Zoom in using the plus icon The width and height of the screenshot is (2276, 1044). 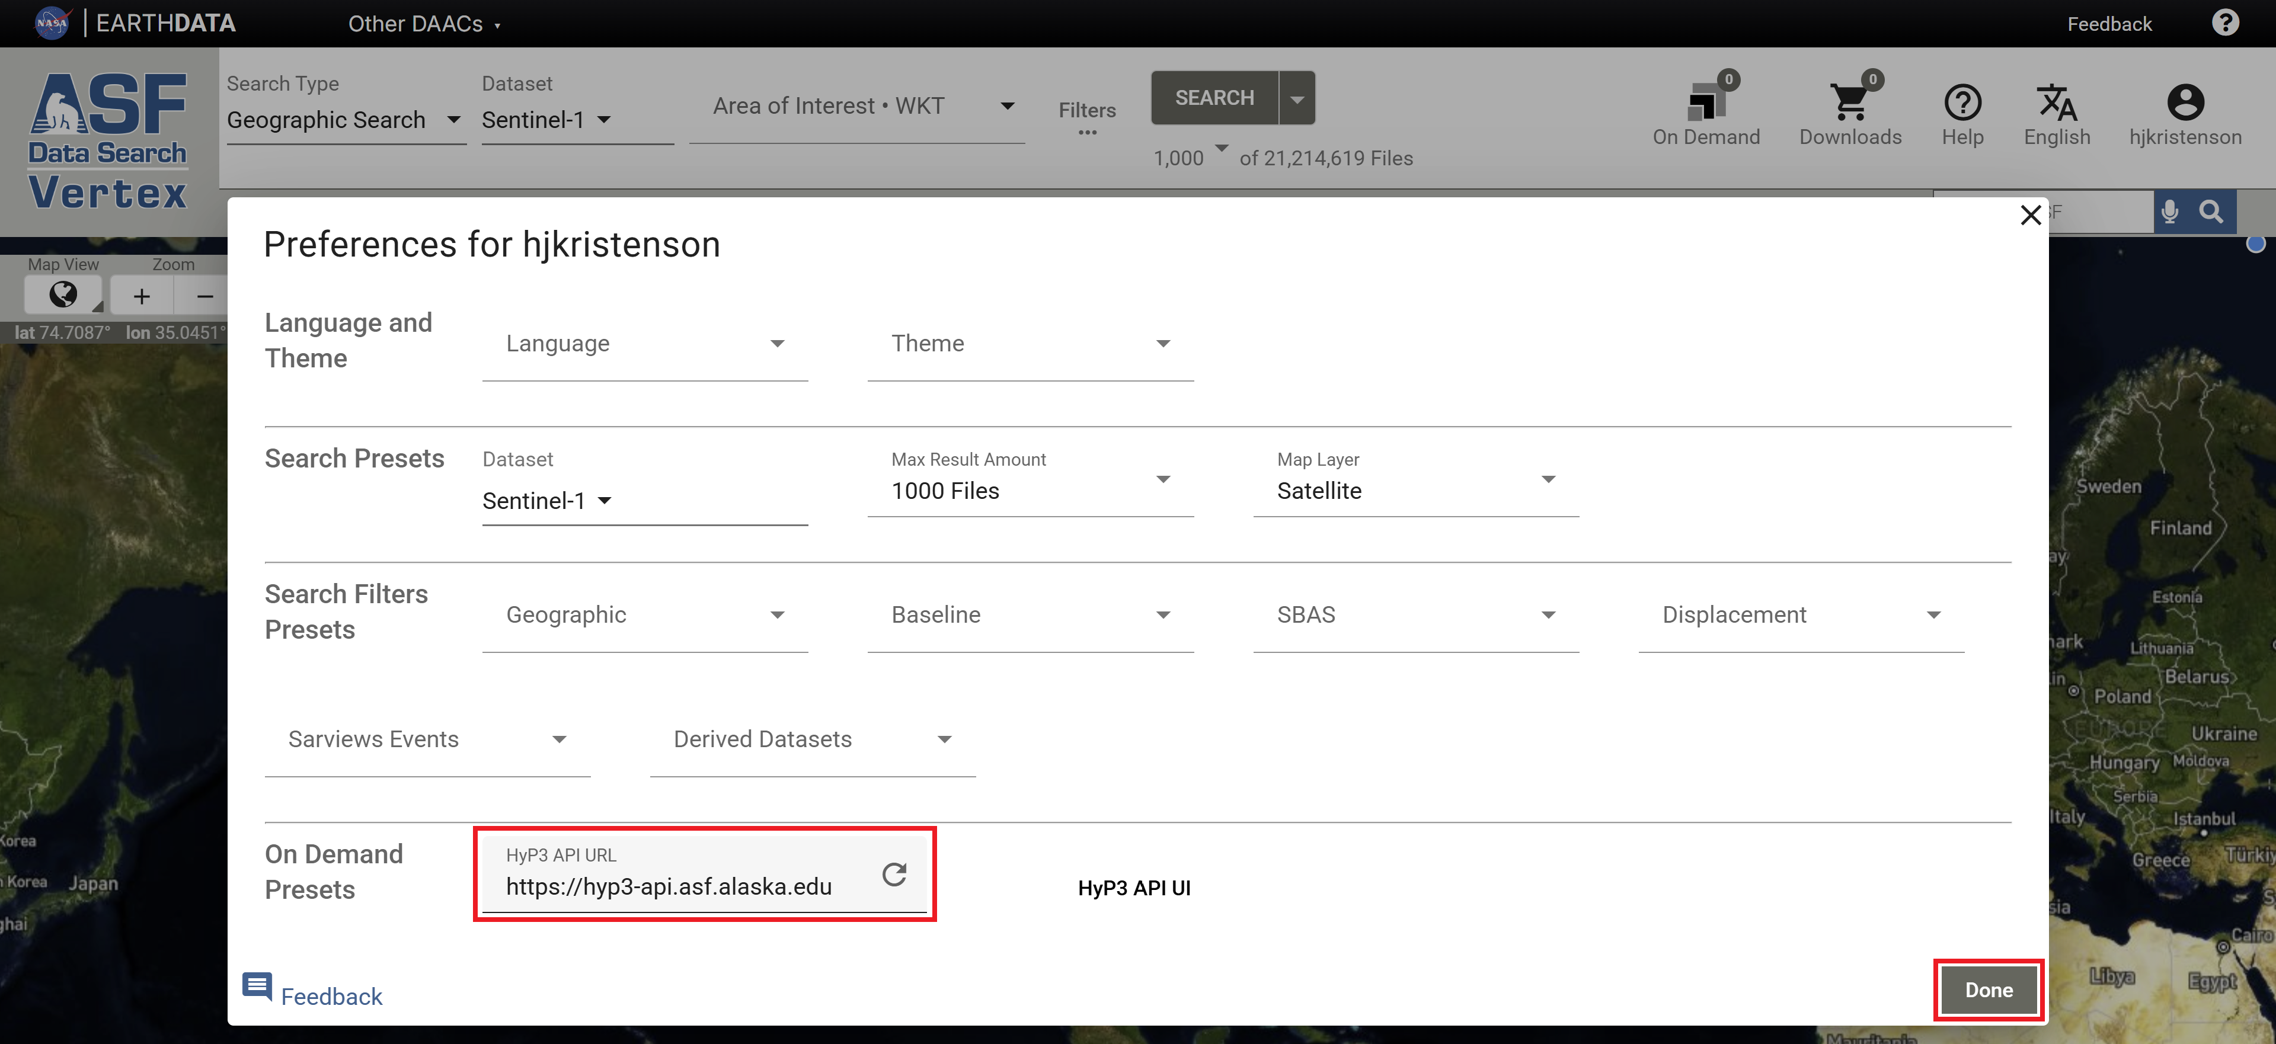[142, 296]
